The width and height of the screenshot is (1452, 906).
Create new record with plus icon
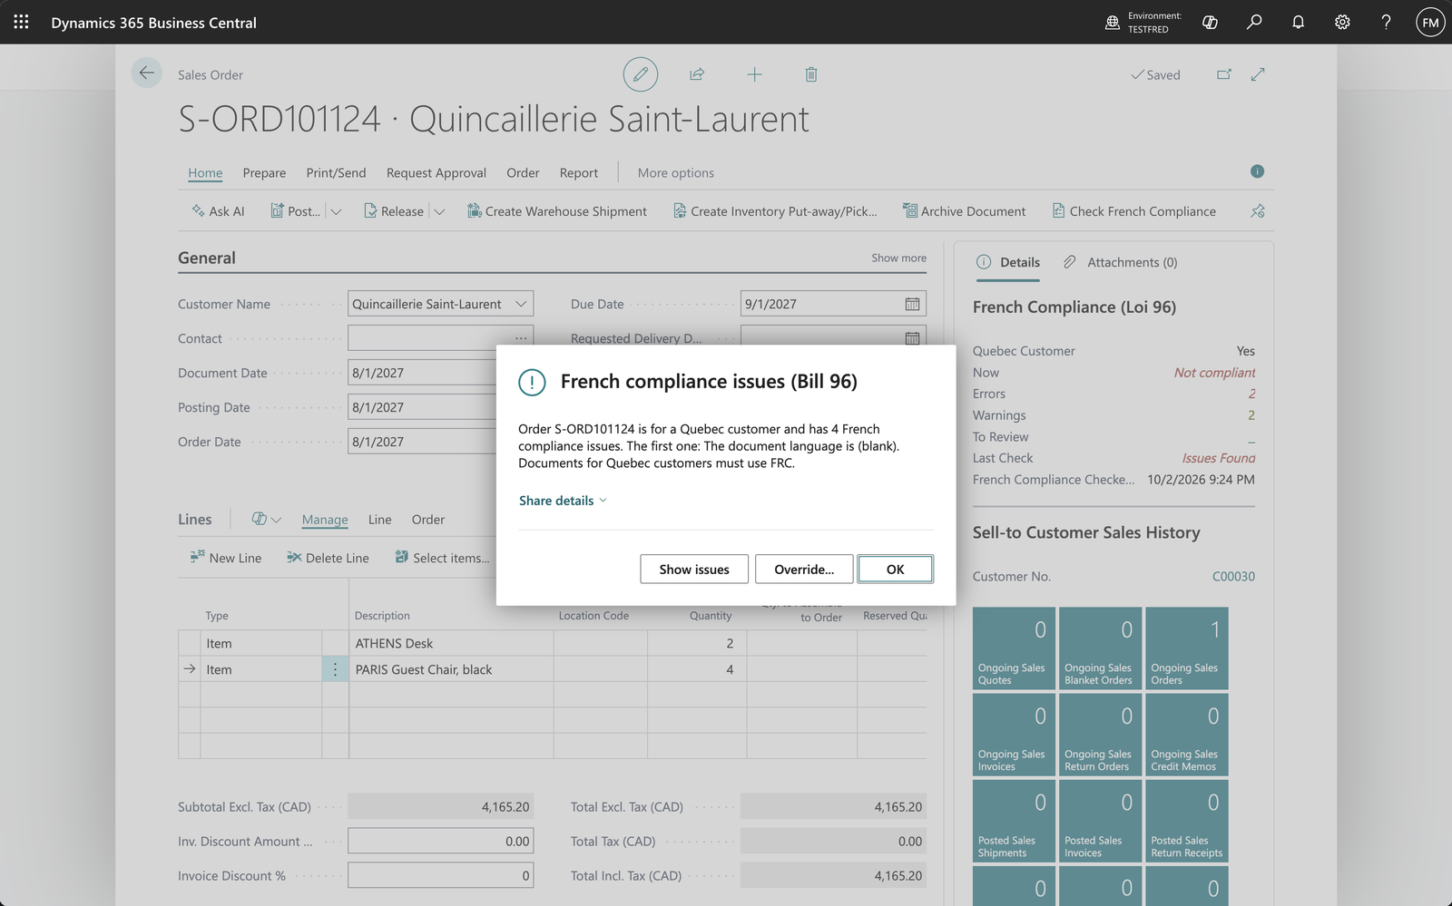point(754,74)
